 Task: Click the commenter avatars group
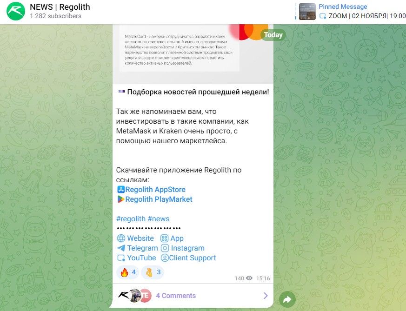pyautogui.click(x=135, y=296)
